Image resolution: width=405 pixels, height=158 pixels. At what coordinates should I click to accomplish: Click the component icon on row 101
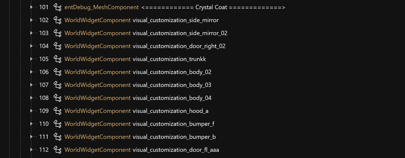(x=57, y=7)
